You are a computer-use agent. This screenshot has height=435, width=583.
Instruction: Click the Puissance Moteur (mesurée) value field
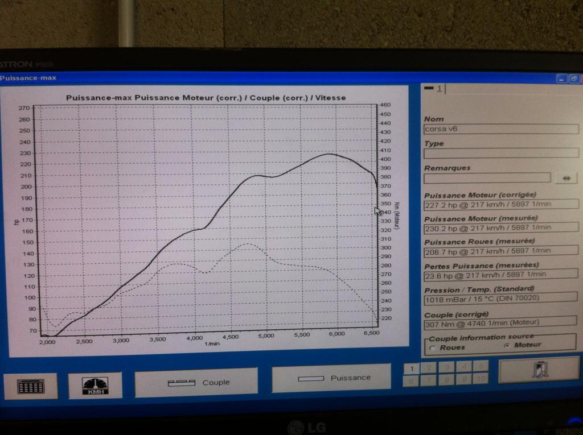coord(501,227)
